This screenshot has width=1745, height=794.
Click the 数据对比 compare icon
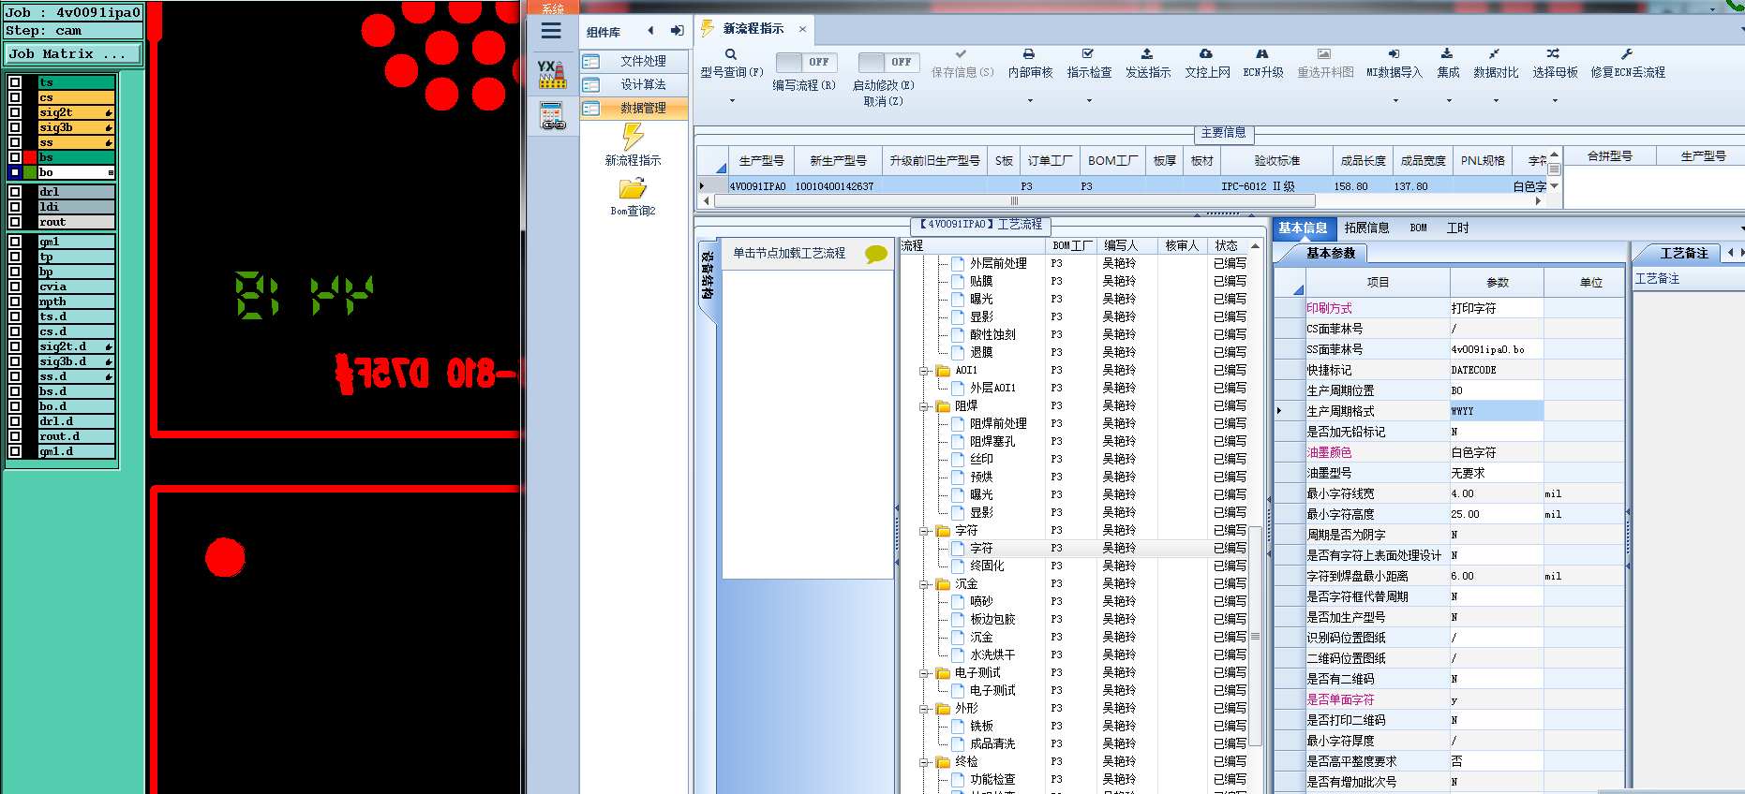[x=1495, y=54]
